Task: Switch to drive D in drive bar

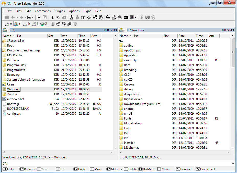Action: pyautogui.click(x=27, y=24)
